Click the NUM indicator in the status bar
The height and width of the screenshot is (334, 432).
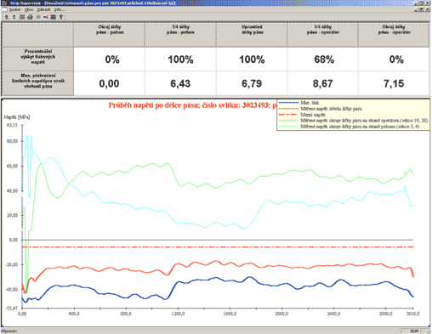point(414,331)
